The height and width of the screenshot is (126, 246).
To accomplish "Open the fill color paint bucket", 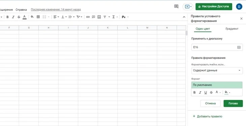I will click(x=32, y=17).
